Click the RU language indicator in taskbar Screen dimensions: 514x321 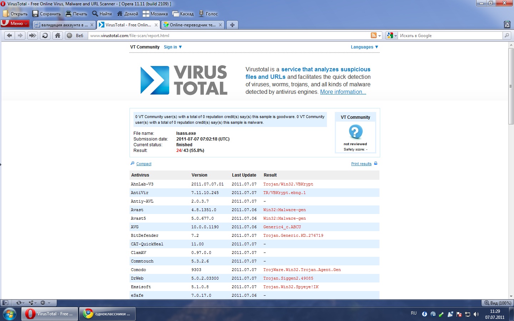(414, 313)
